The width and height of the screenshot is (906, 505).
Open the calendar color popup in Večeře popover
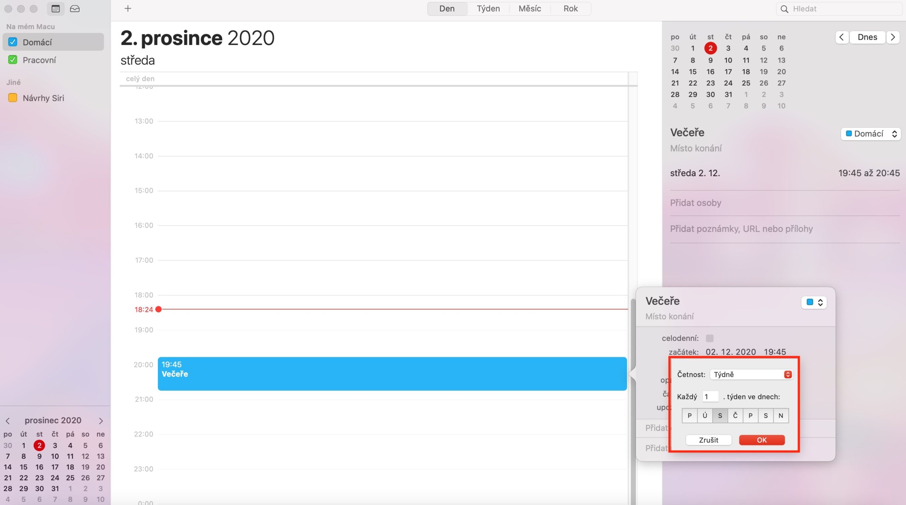(814, 302)
